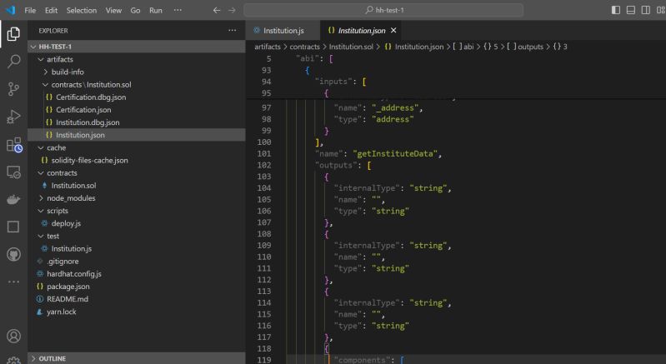Collapse the artifacts folder
The width and height of the screenshot is (666, 364).
[x=137, y=59]
